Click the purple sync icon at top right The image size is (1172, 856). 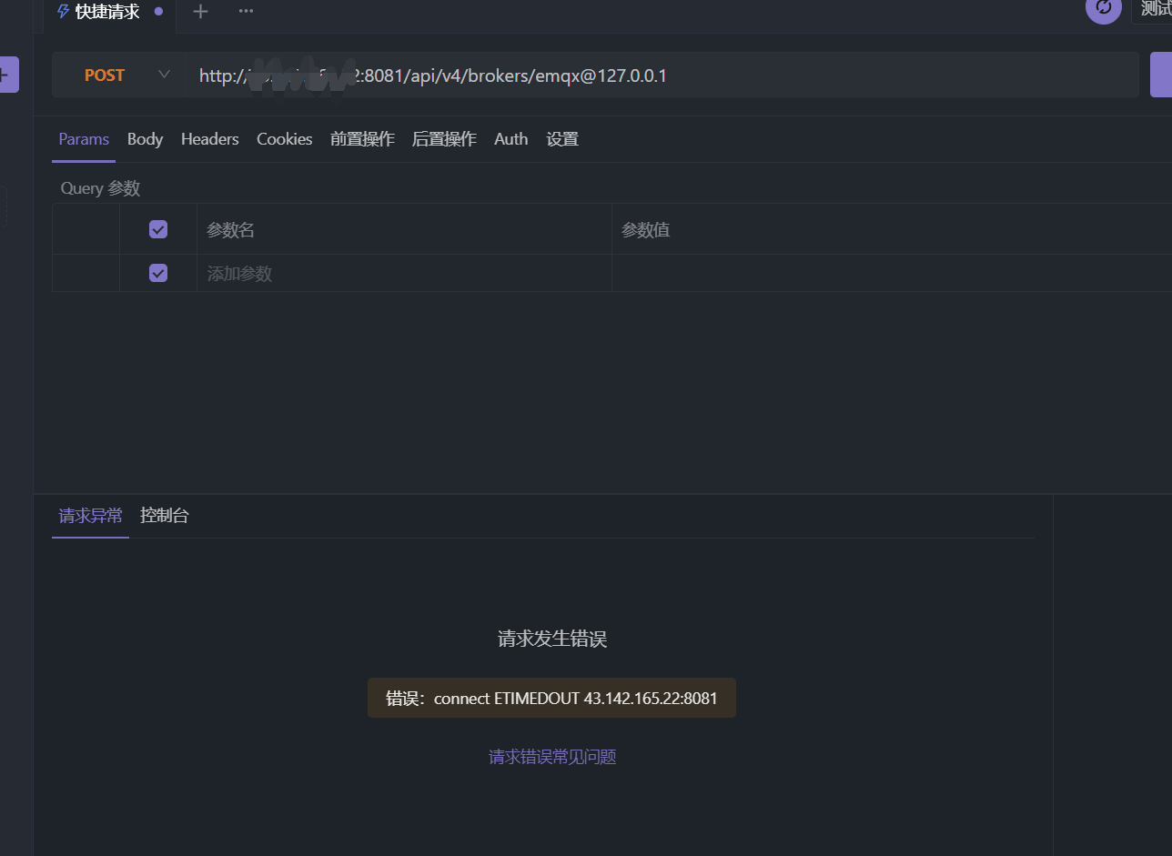pyautogui.click(x=1103, y=8)
